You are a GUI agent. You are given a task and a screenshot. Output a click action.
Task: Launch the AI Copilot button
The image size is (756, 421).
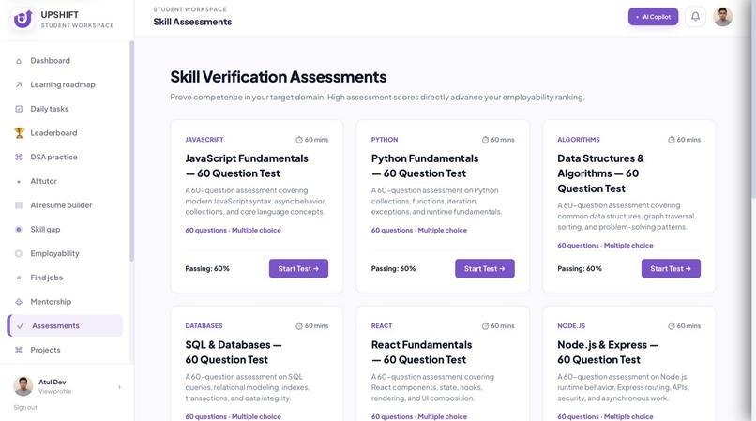click(653, 16)
